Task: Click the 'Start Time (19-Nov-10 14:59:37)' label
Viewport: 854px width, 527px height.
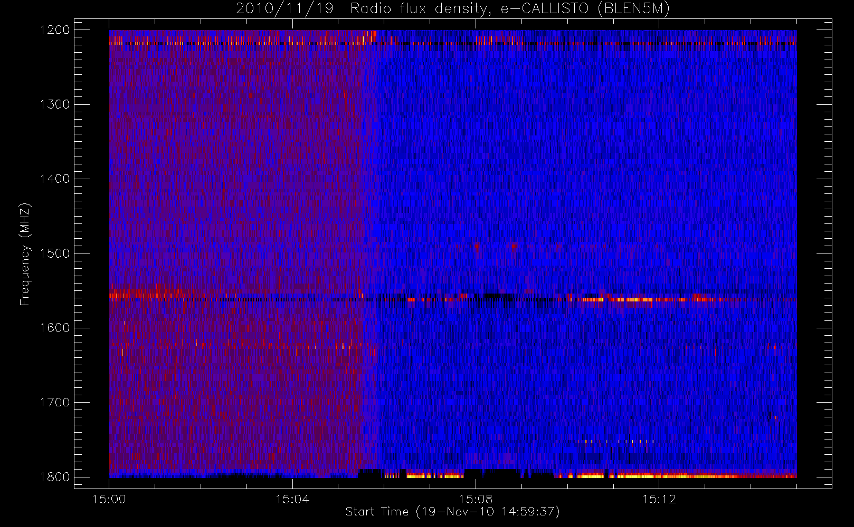Action: (x=452, y=512)
